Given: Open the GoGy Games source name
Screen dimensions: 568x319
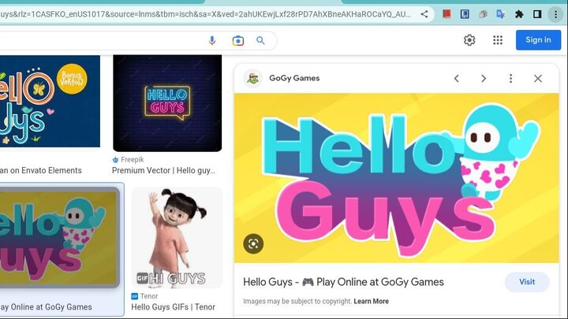Looking at the screenshot, I should coord(294,78).
